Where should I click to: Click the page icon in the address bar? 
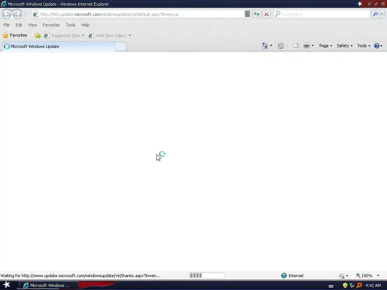coord(36,14)
